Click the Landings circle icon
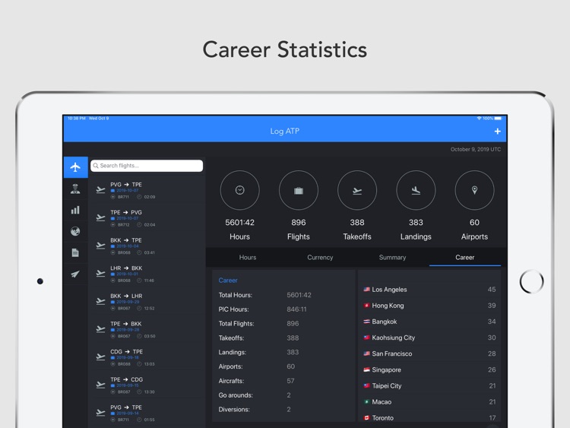 (416, 190)
